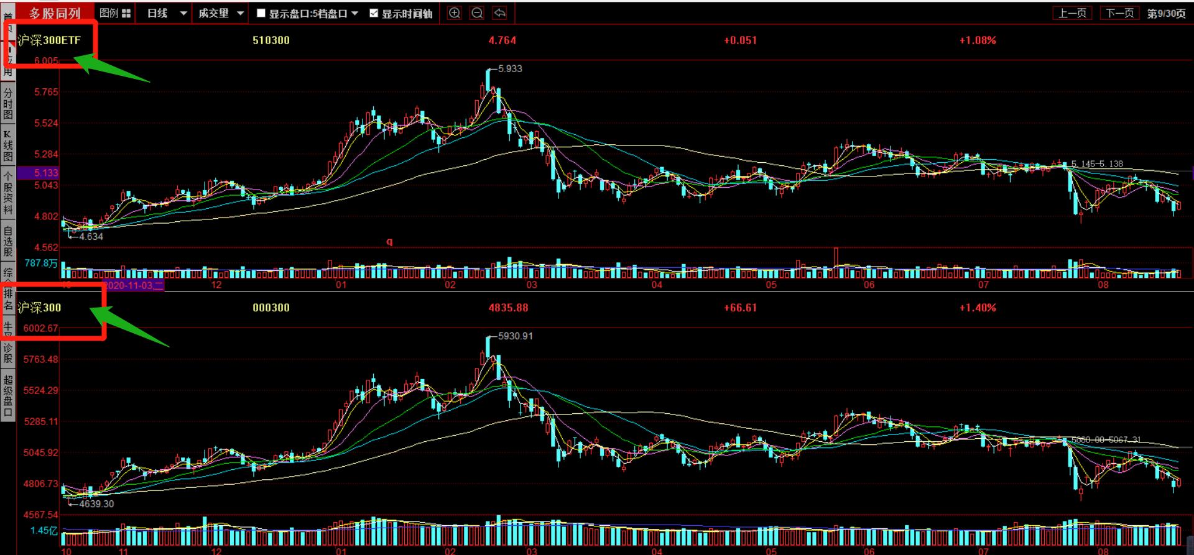Click the 4.634 low price label

(x=91, y=236)
